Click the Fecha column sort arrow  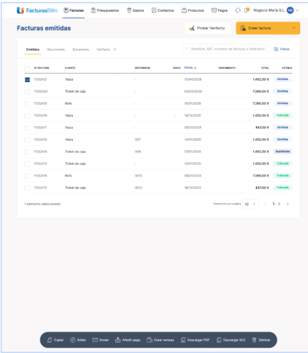195,68
